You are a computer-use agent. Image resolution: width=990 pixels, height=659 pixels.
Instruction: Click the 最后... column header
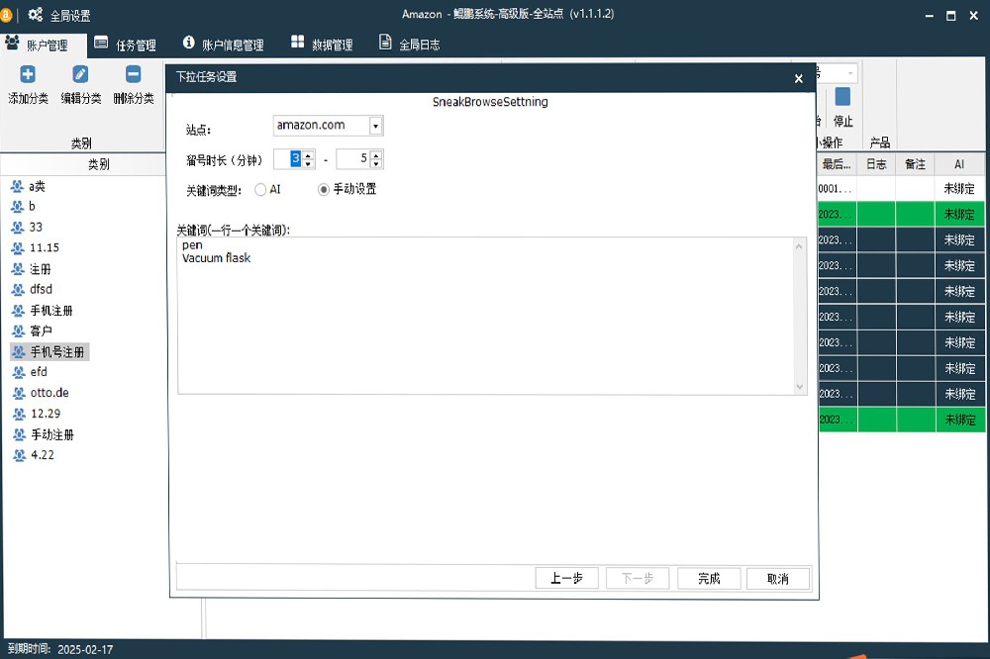point(837,164)
